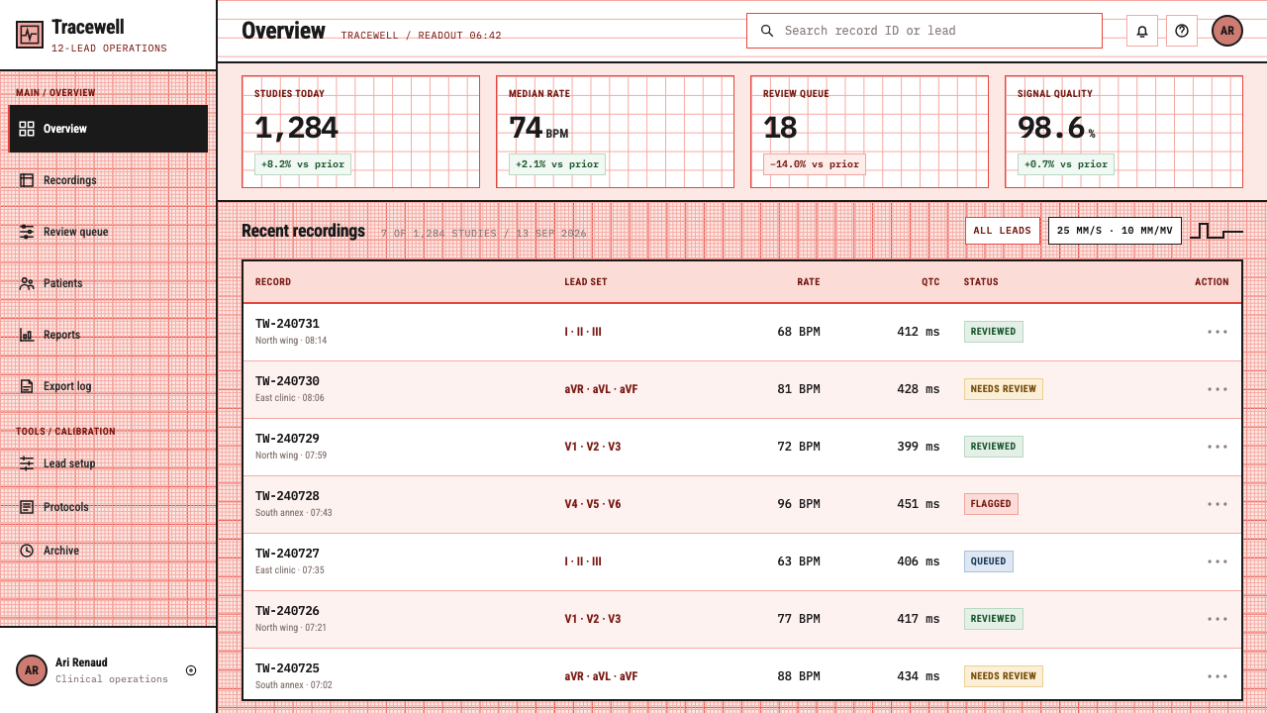Viewport: 1267px width, 713px height.
Task: Open actions menu for TW-240730
Action: coord(1218,389)
